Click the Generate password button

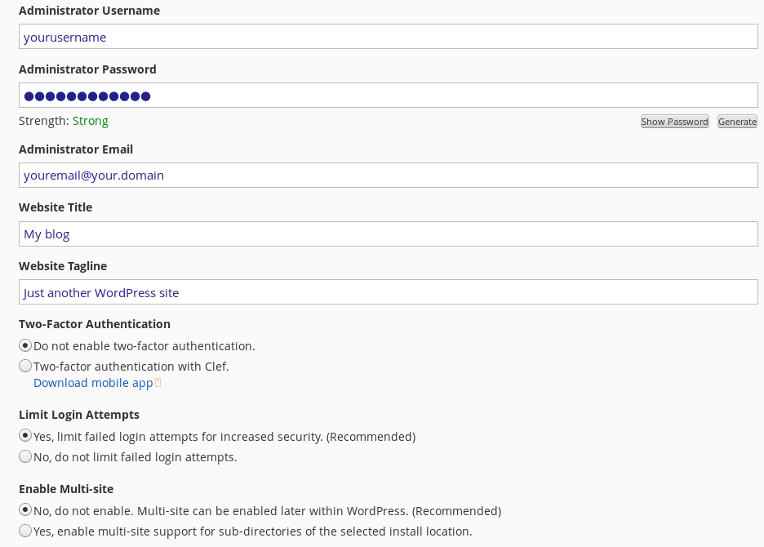coord(737,122)
